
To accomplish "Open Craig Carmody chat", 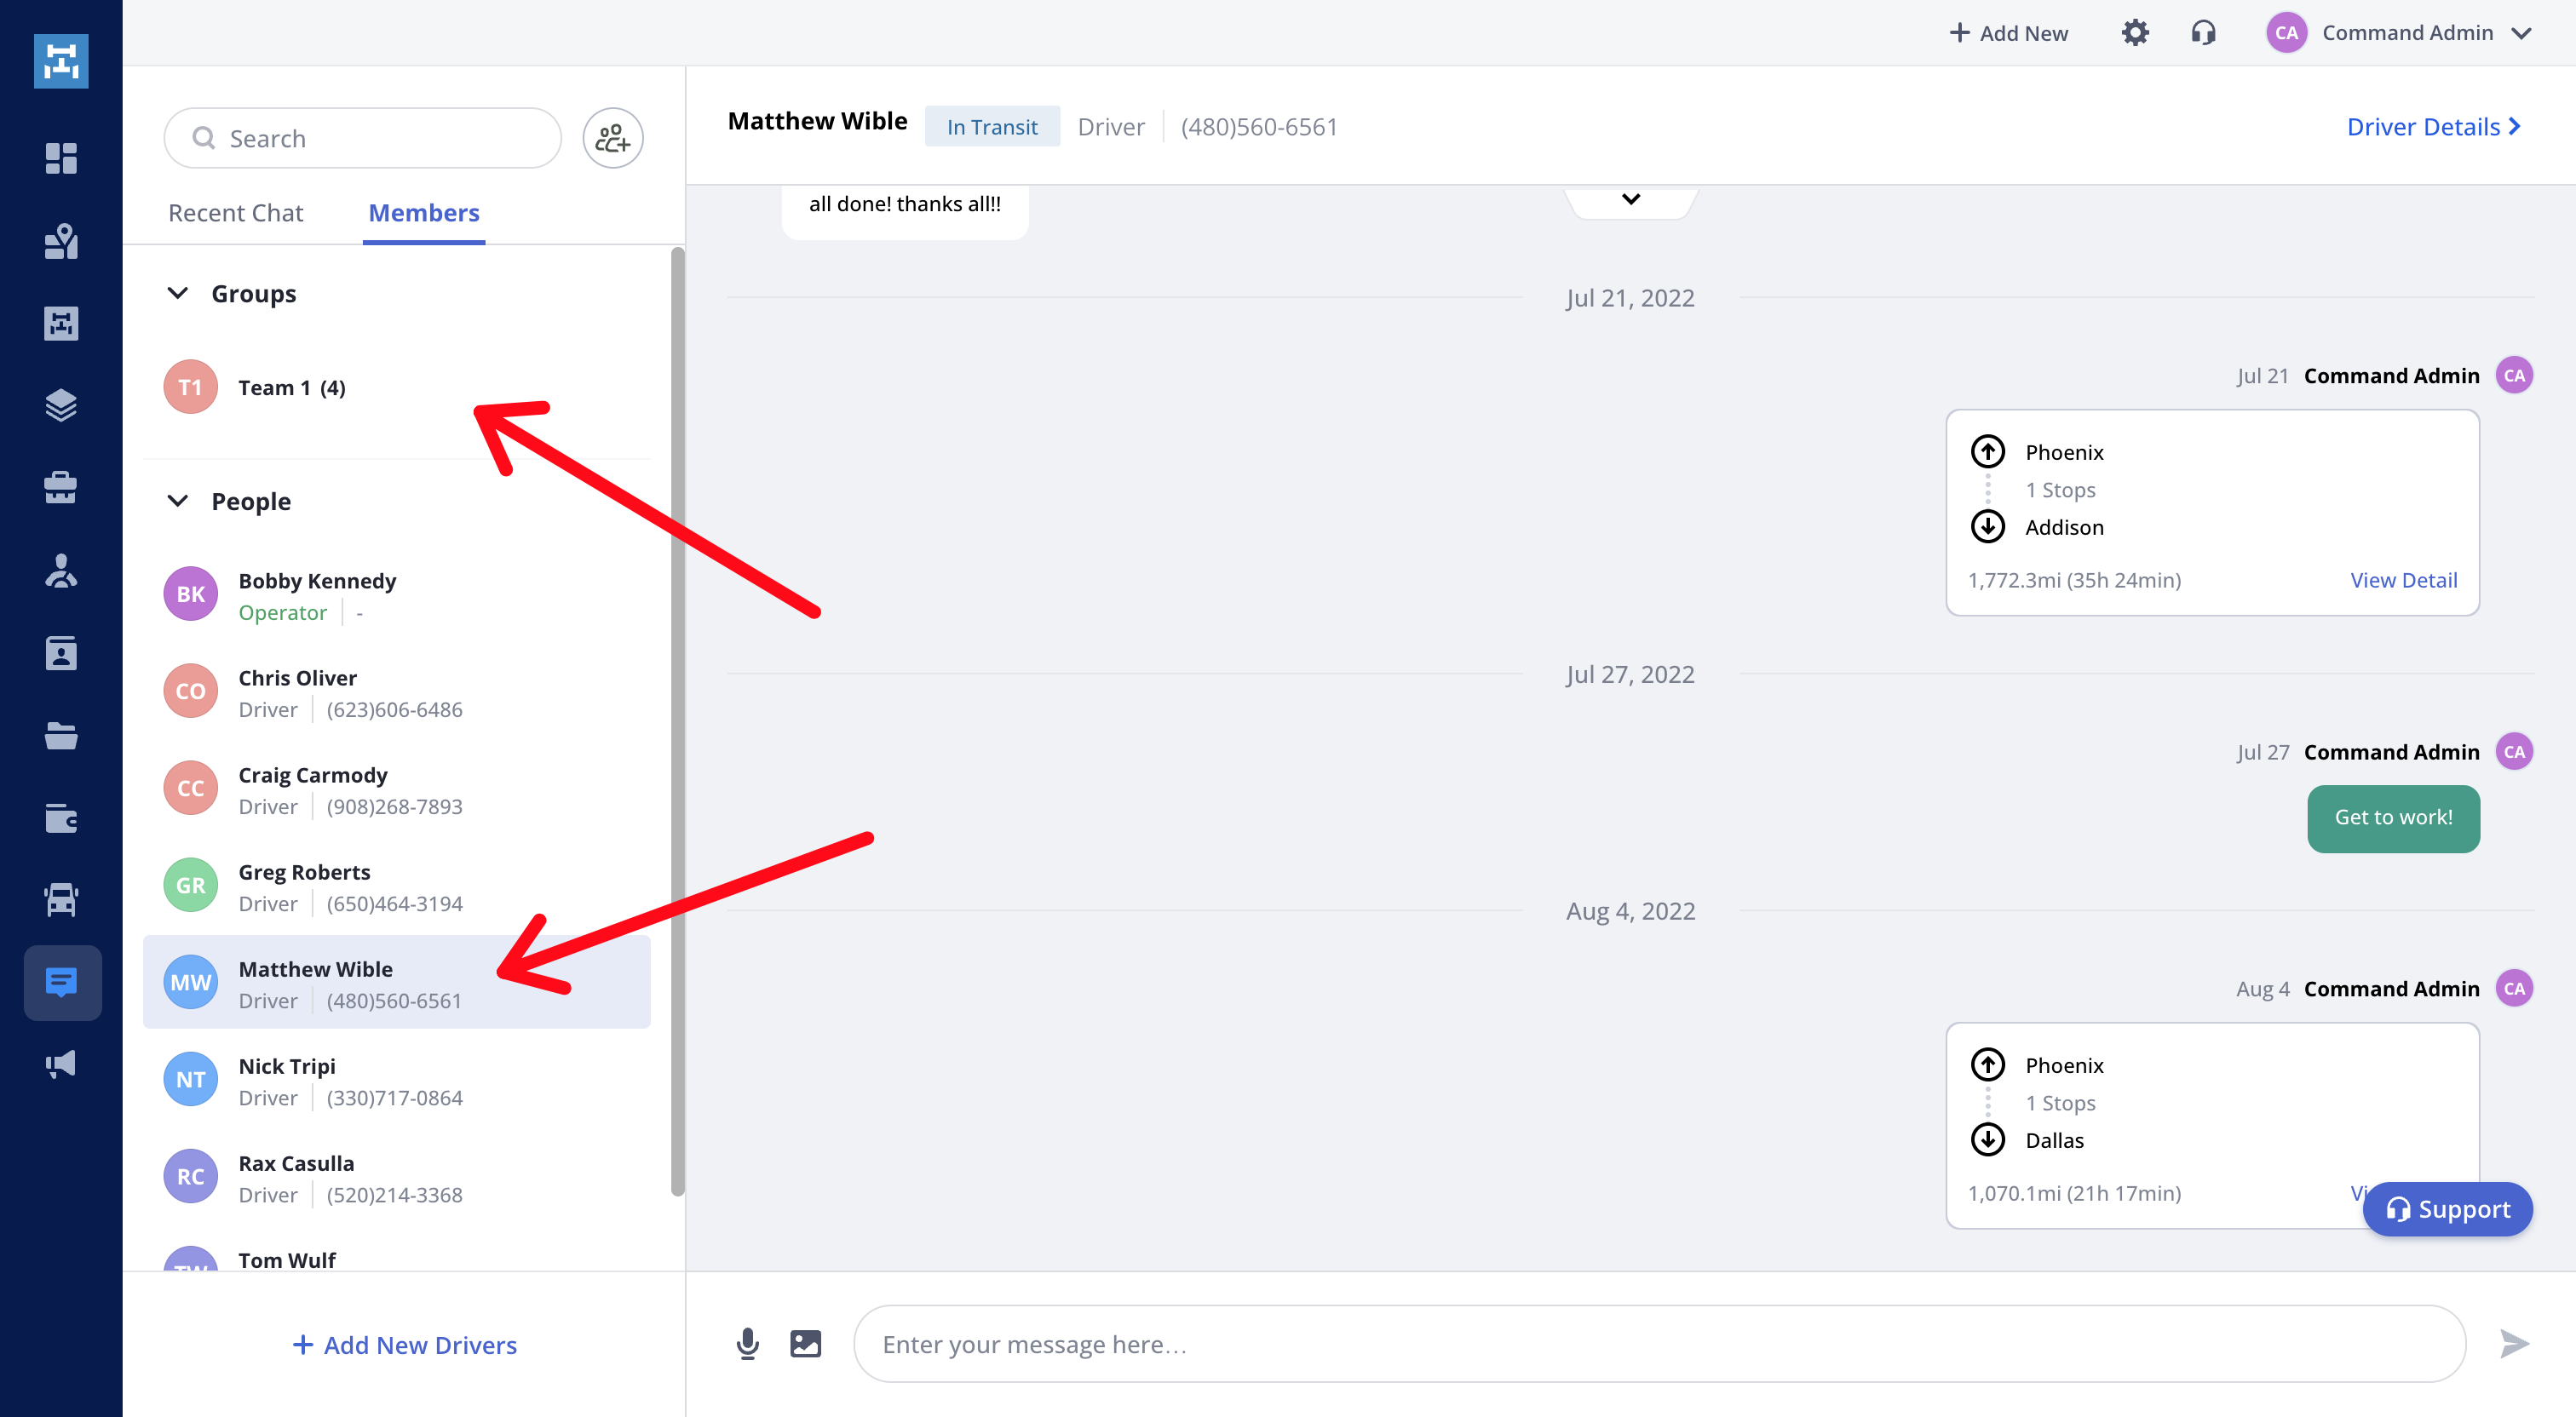I will click(397, 789).
